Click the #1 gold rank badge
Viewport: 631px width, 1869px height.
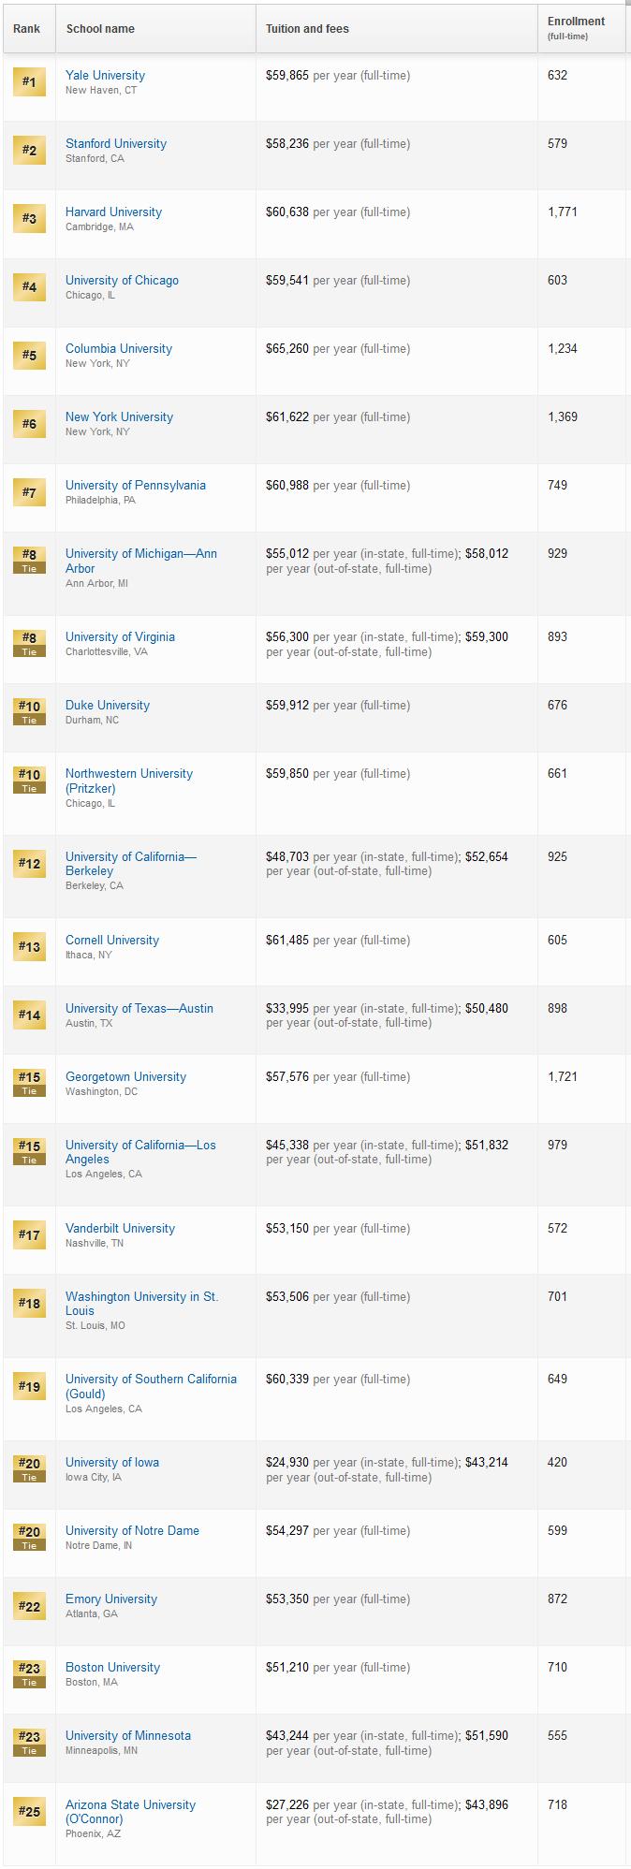pyautogui.click(x=29, y=82)
